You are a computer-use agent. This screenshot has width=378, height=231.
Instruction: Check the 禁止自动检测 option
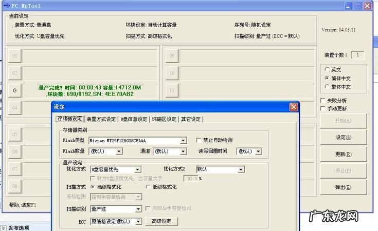click(x=199, y=140)
